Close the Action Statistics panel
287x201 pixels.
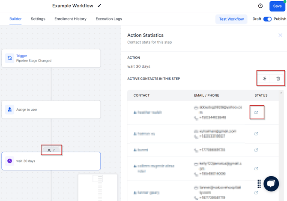(x=281, y=35)
